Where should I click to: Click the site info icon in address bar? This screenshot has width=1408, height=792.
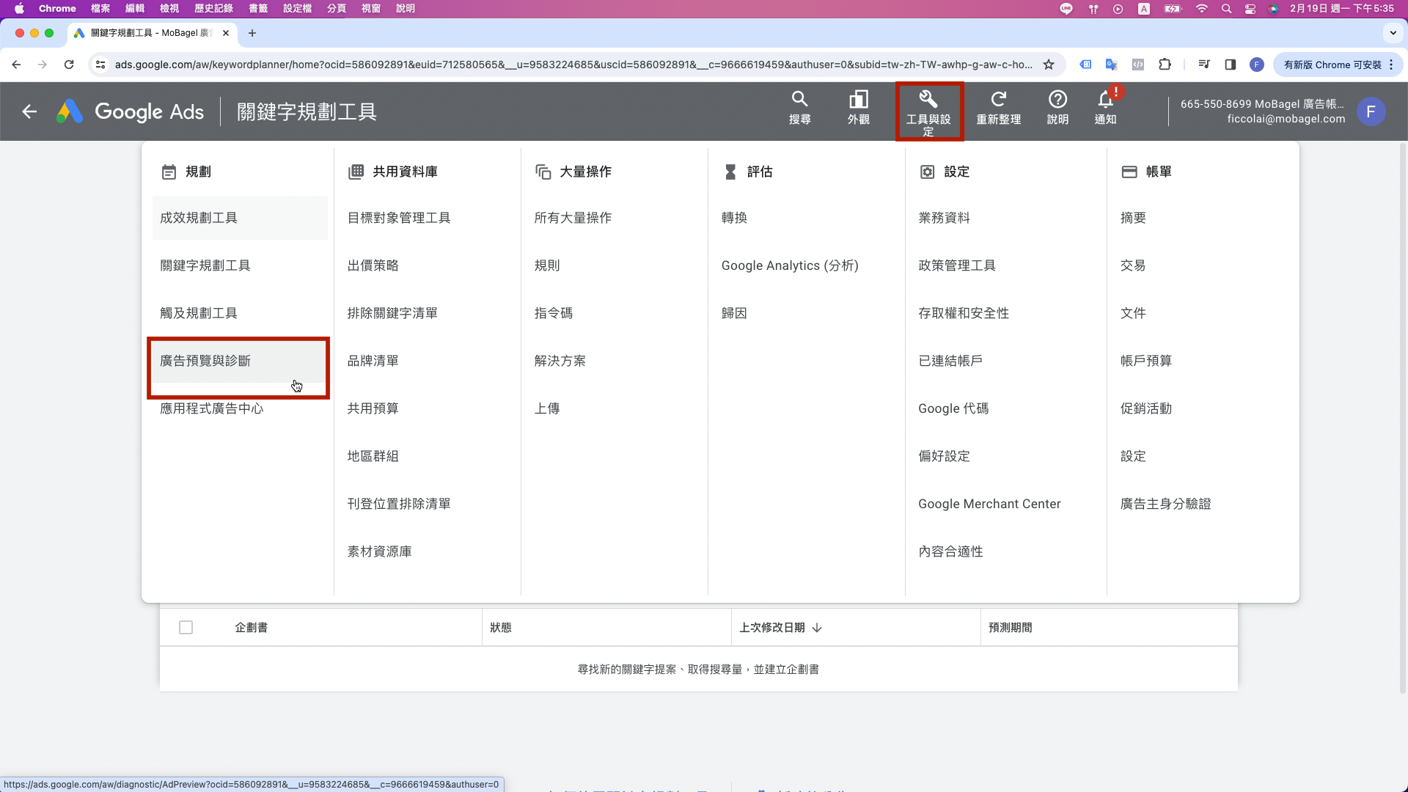100,65
